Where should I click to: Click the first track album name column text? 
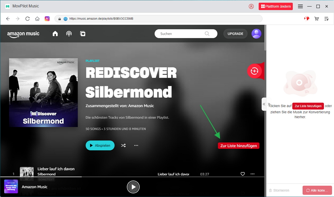pyautogui.click(x=173, y=174)
